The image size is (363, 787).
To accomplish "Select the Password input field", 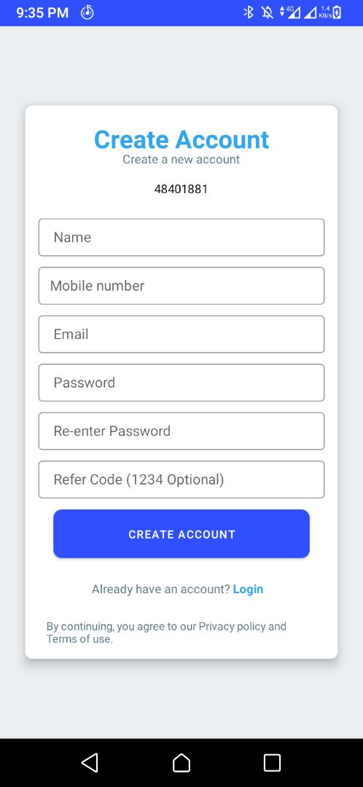I will pyautogui.click(x=181, y=383).
